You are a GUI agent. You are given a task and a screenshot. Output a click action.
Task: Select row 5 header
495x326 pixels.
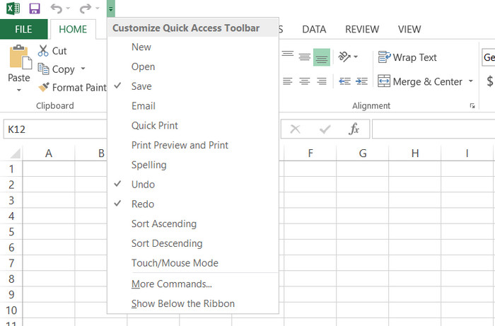(11, 232)
